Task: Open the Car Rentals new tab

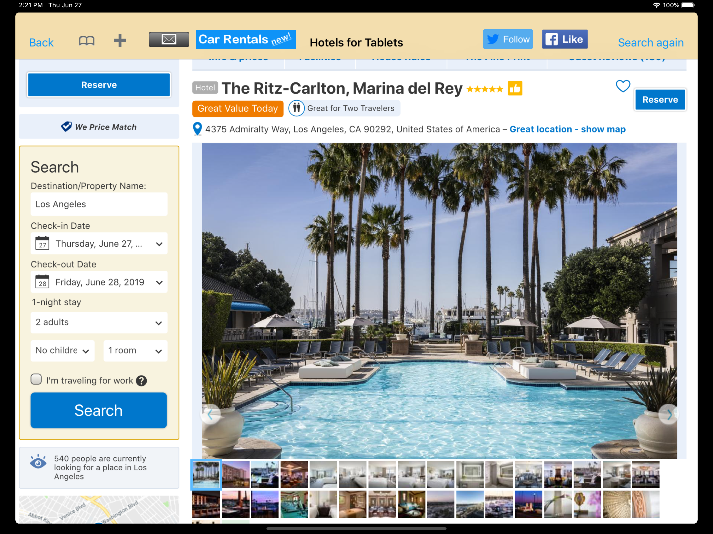Action: 246,40
